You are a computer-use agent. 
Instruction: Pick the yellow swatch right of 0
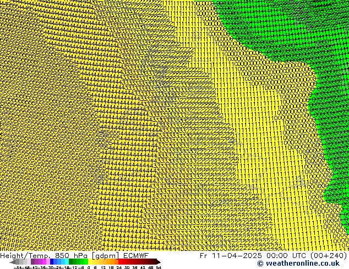90,261
